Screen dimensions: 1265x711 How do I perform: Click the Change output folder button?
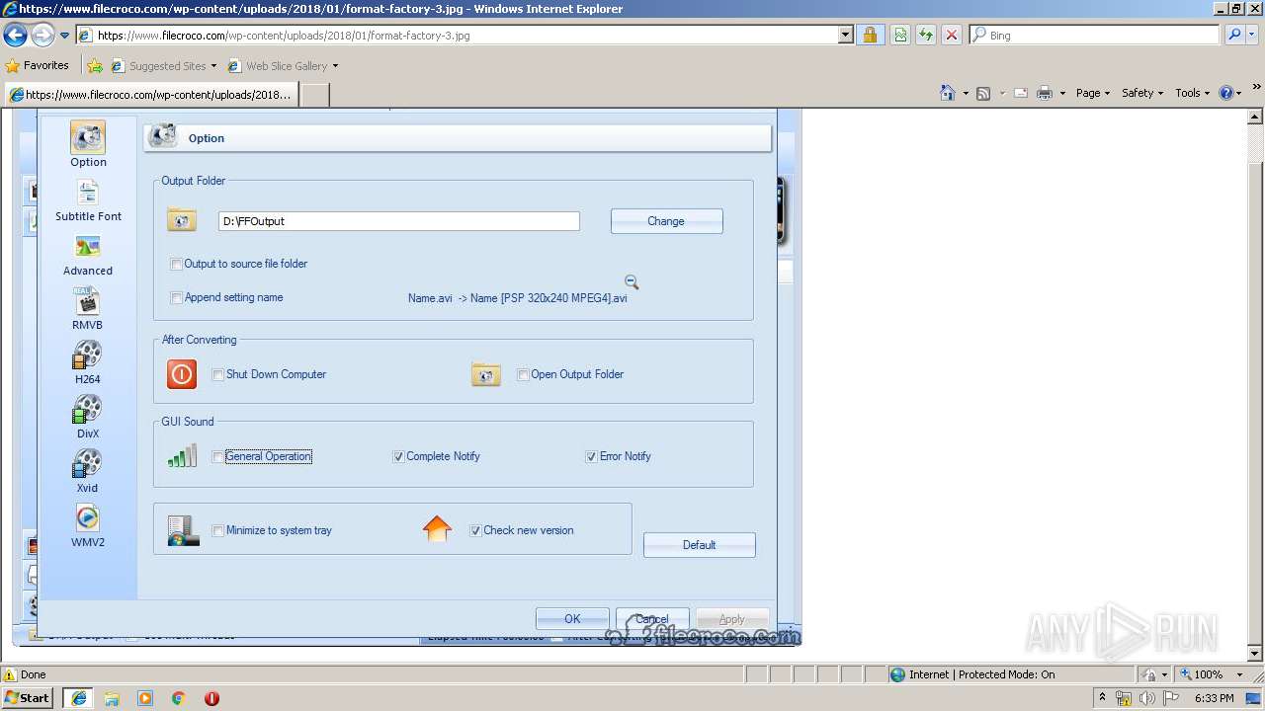[666, 221]
